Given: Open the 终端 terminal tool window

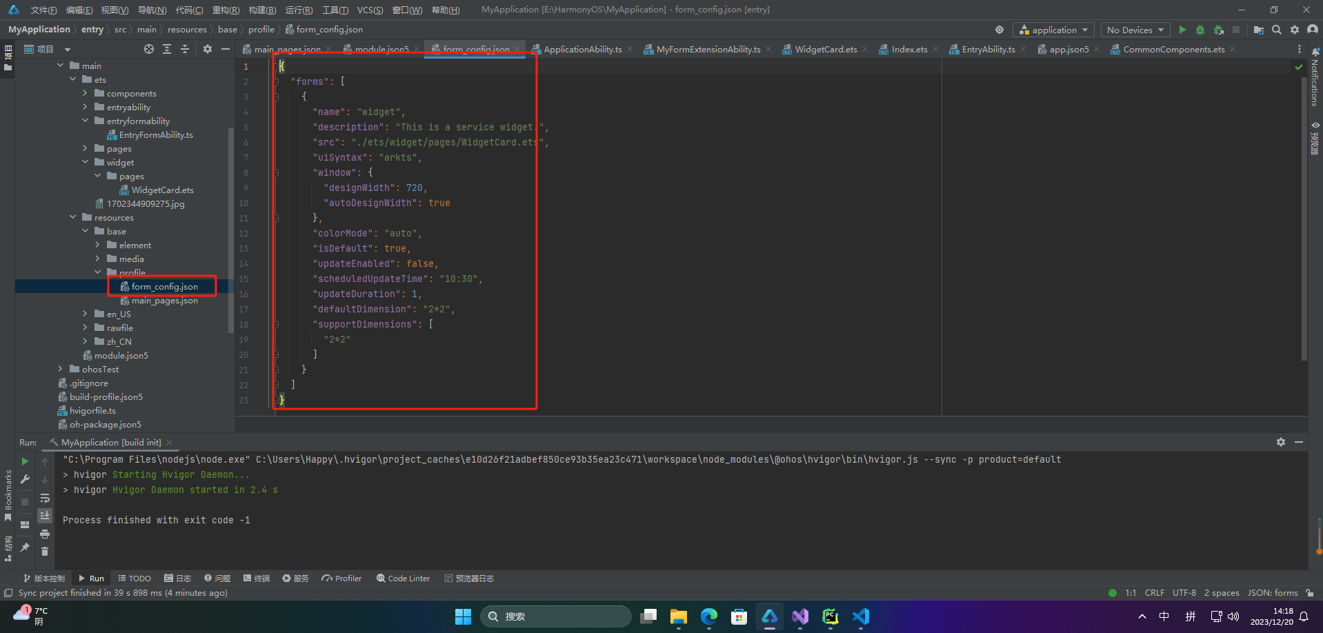Looking at the screenshot, I should point(255,579).
